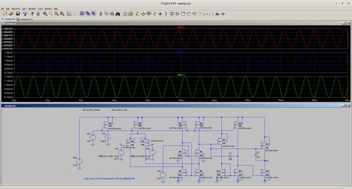Image resolution: width=352 pixels, height=189 pixels.
Task: Open the Simulate menu
Action: point(32,9)
